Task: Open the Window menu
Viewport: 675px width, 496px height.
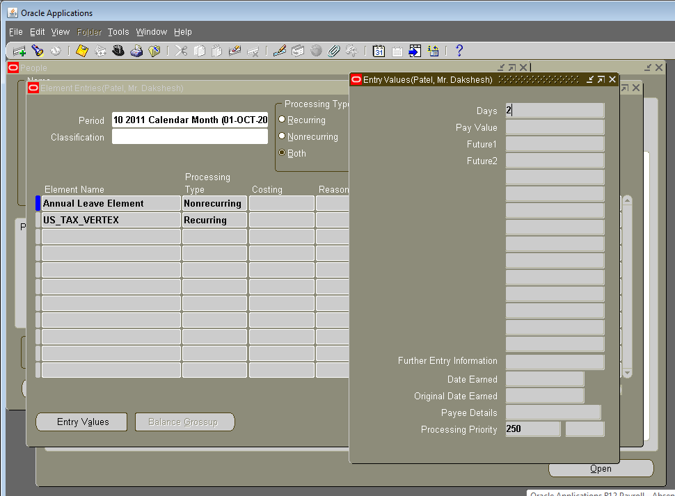Action: tap(152, 32)
